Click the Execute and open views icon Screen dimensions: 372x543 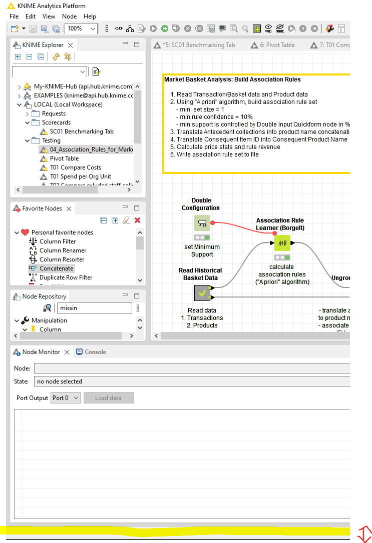click(176, 28)
